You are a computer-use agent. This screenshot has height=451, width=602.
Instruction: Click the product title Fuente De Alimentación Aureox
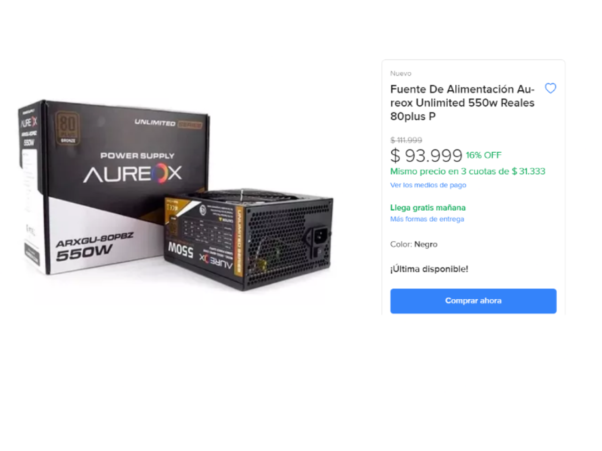(462, 103)
